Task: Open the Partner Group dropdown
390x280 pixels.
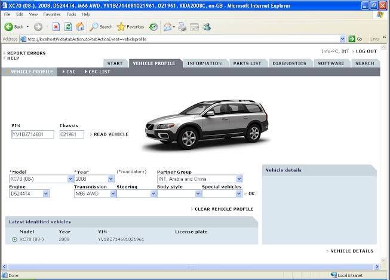Action: click(x=239, y=179)
